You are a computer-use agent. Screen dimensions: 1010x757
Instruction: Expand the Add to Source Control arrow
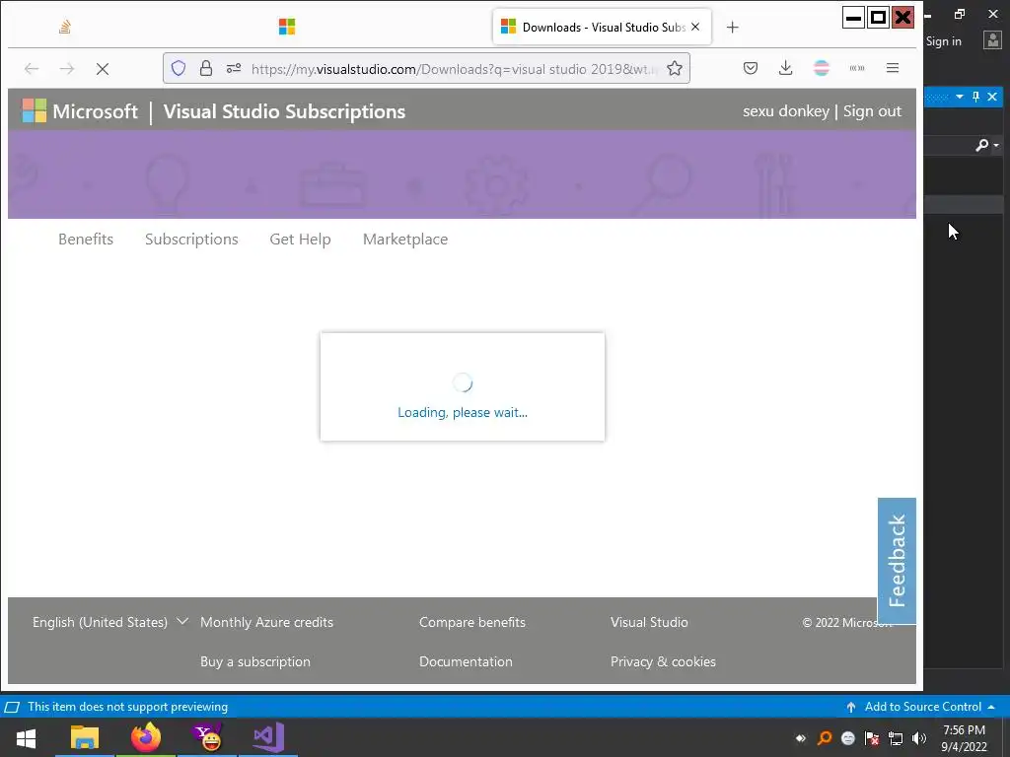[x=990, y=707]
